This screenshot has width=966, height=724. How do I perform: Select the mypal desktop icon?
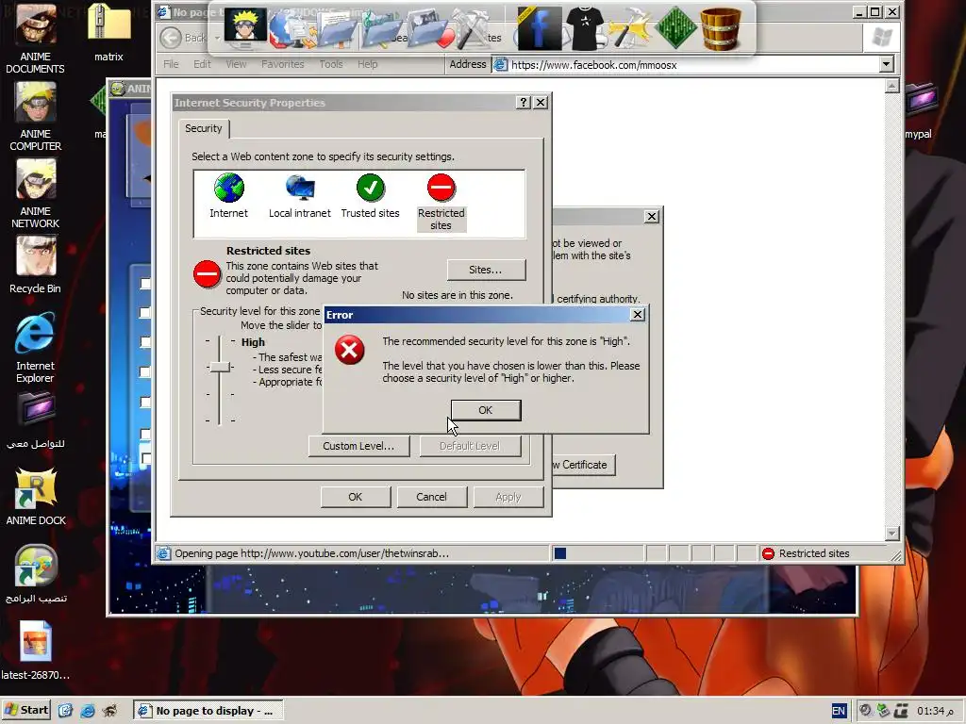(x=919, y=111)
